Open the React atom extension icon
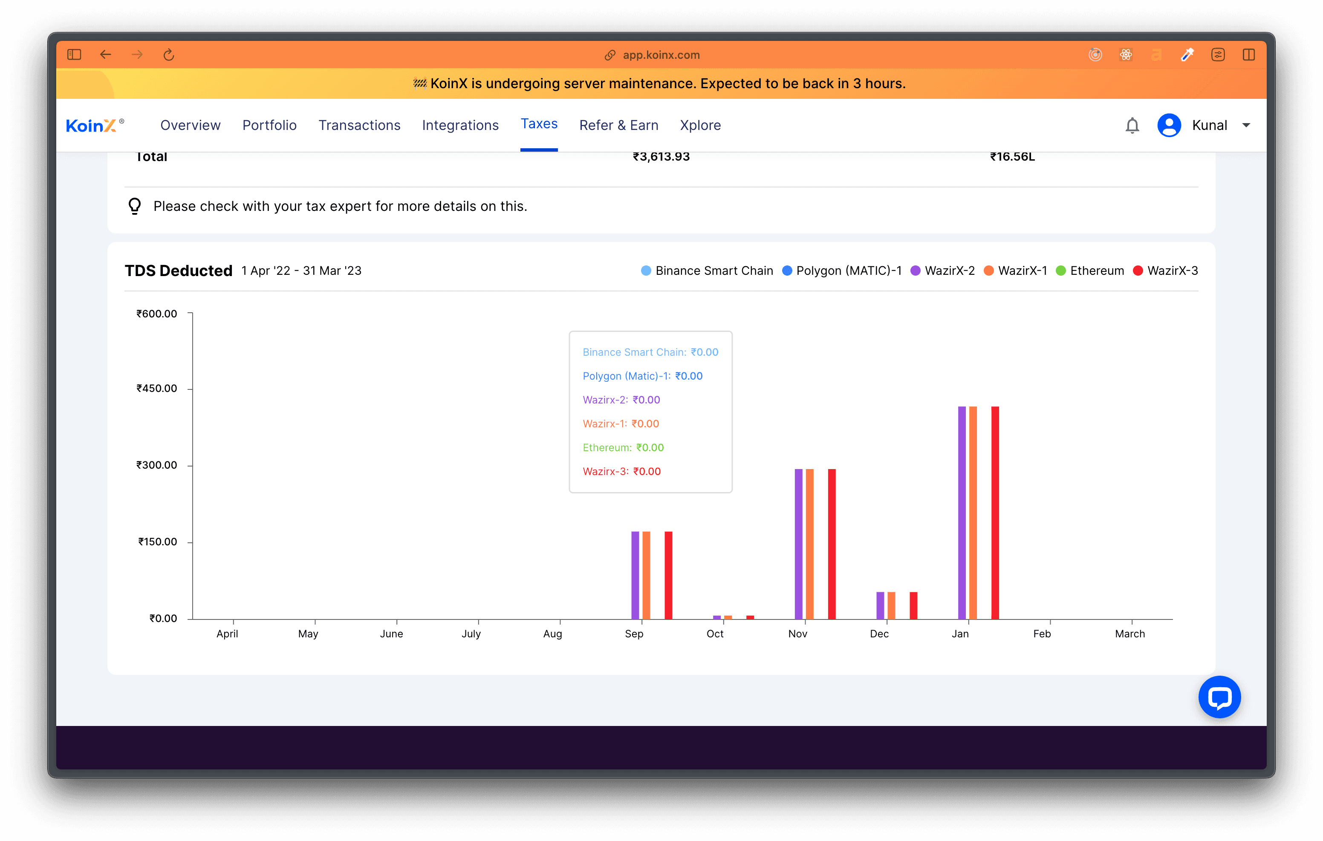 tap(1126, 55)
